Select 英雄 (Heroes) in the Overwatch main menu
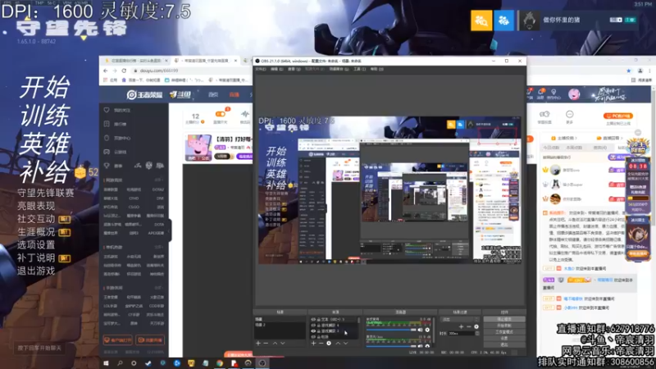Image resolution: width=656 pixels, height=369 pixels. coord(45,143)
